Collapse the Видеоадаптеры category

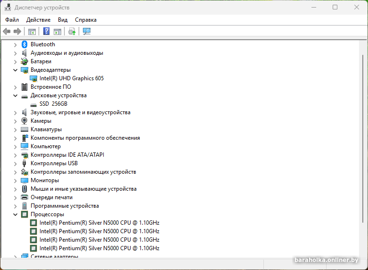(x=15, y=70)
